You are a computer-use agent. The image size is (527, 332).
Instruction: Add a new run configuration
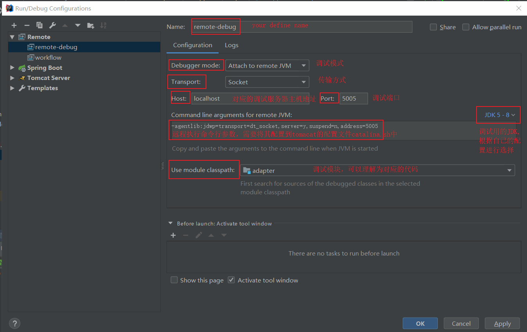coord(14,25)
